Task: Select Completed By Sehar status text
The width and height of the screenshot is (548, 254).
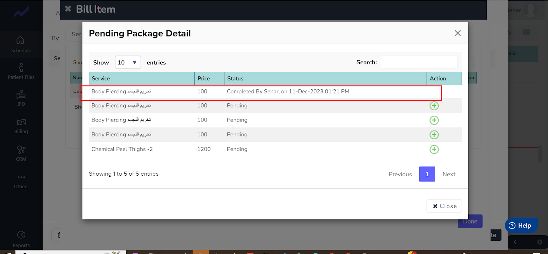Action: point(288,91)
